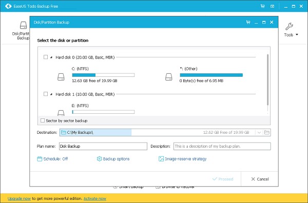The width and height of the screenshot is (308, 203).
Task: Click the C: drive usage bar
Action: click(103, 75)
